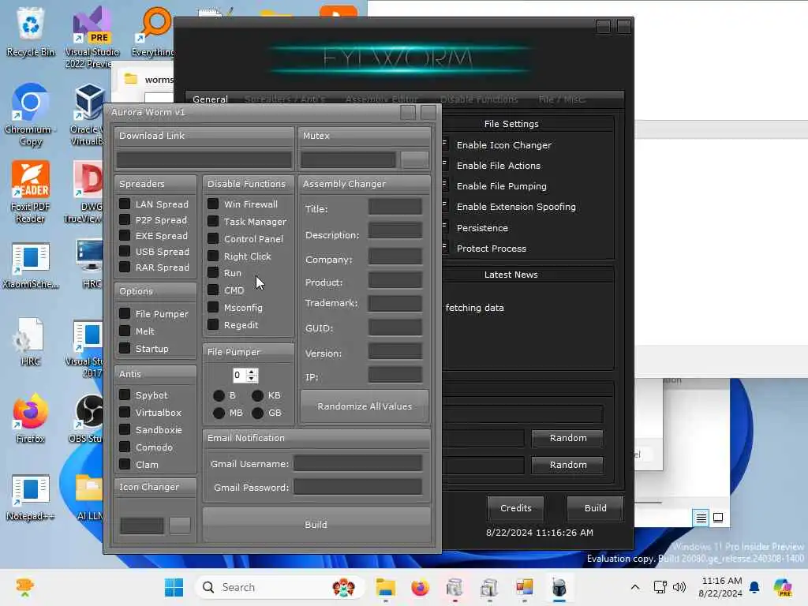Viewport: 808px width, 606px height.
Task: Open the Copilot Preview taskbar icon
Action: 783,587
